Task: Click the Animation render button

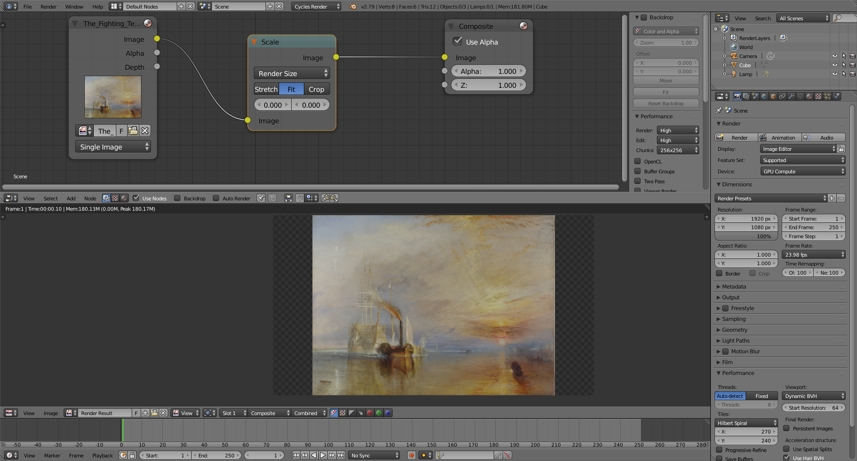Action: pyautogui.click(x=780, y=137)
